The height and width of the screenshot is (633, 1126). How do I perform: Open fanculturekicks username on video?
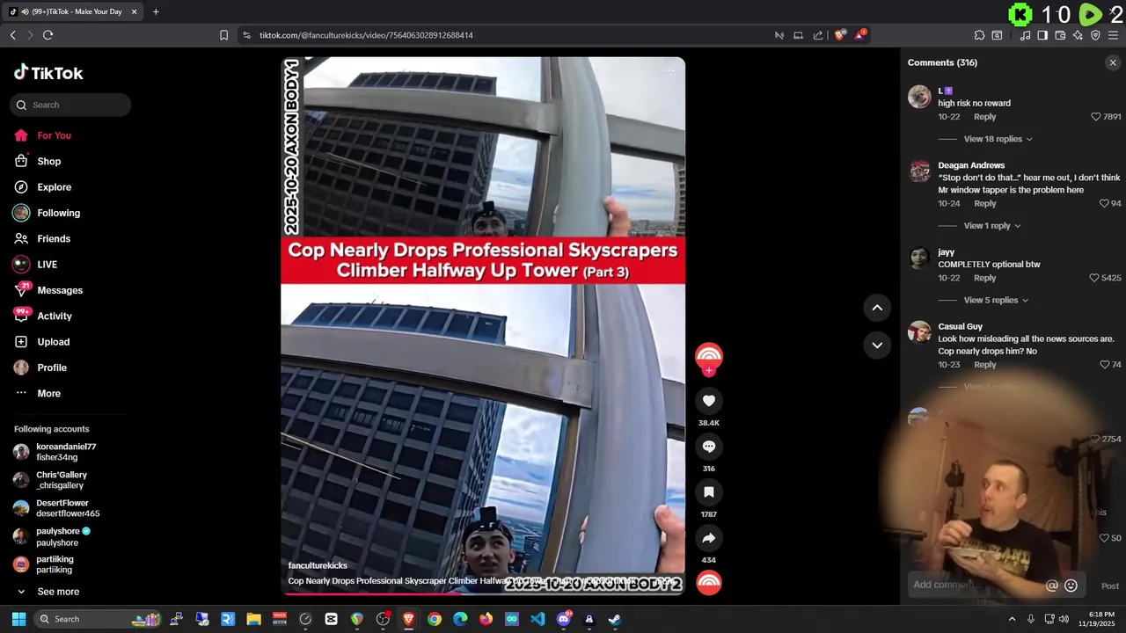coord(318,565)
